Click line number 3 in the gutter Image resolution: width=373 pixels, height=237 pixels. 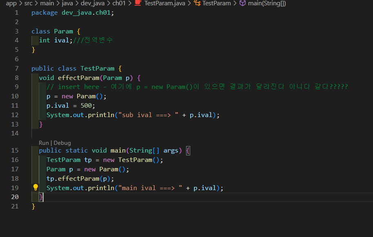tap(17, 31)
